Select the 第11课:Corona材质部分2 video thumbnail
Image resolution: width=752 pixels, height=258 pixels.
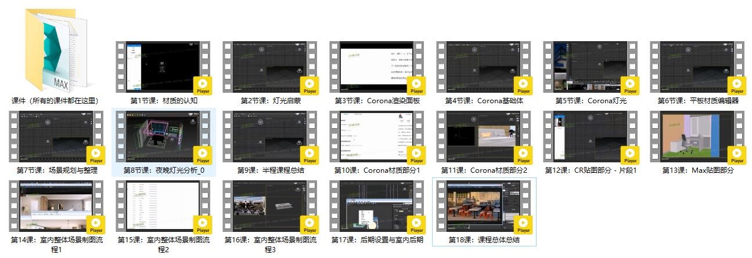(x=484, y=137)
